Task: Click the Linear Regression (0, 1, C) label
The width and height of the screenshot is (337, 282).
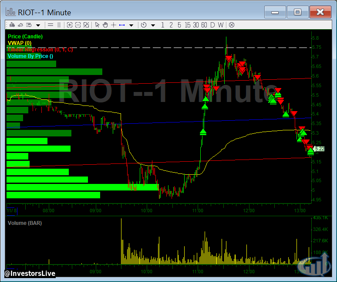Action: click(40, 50)
